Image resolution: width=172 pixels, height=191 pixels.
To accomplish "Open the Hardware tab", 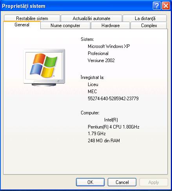I will tap(110, 26).
